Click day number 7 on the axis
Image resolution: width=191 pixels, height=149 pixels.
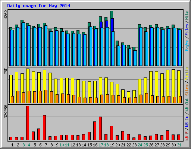point(46,145)
